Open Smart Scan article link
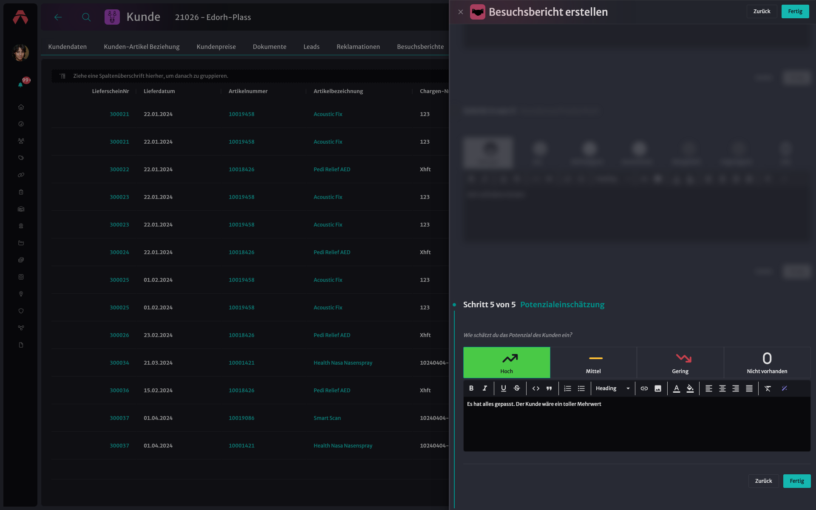This screenshot has height=510, width=816. (x=327, y=418)
